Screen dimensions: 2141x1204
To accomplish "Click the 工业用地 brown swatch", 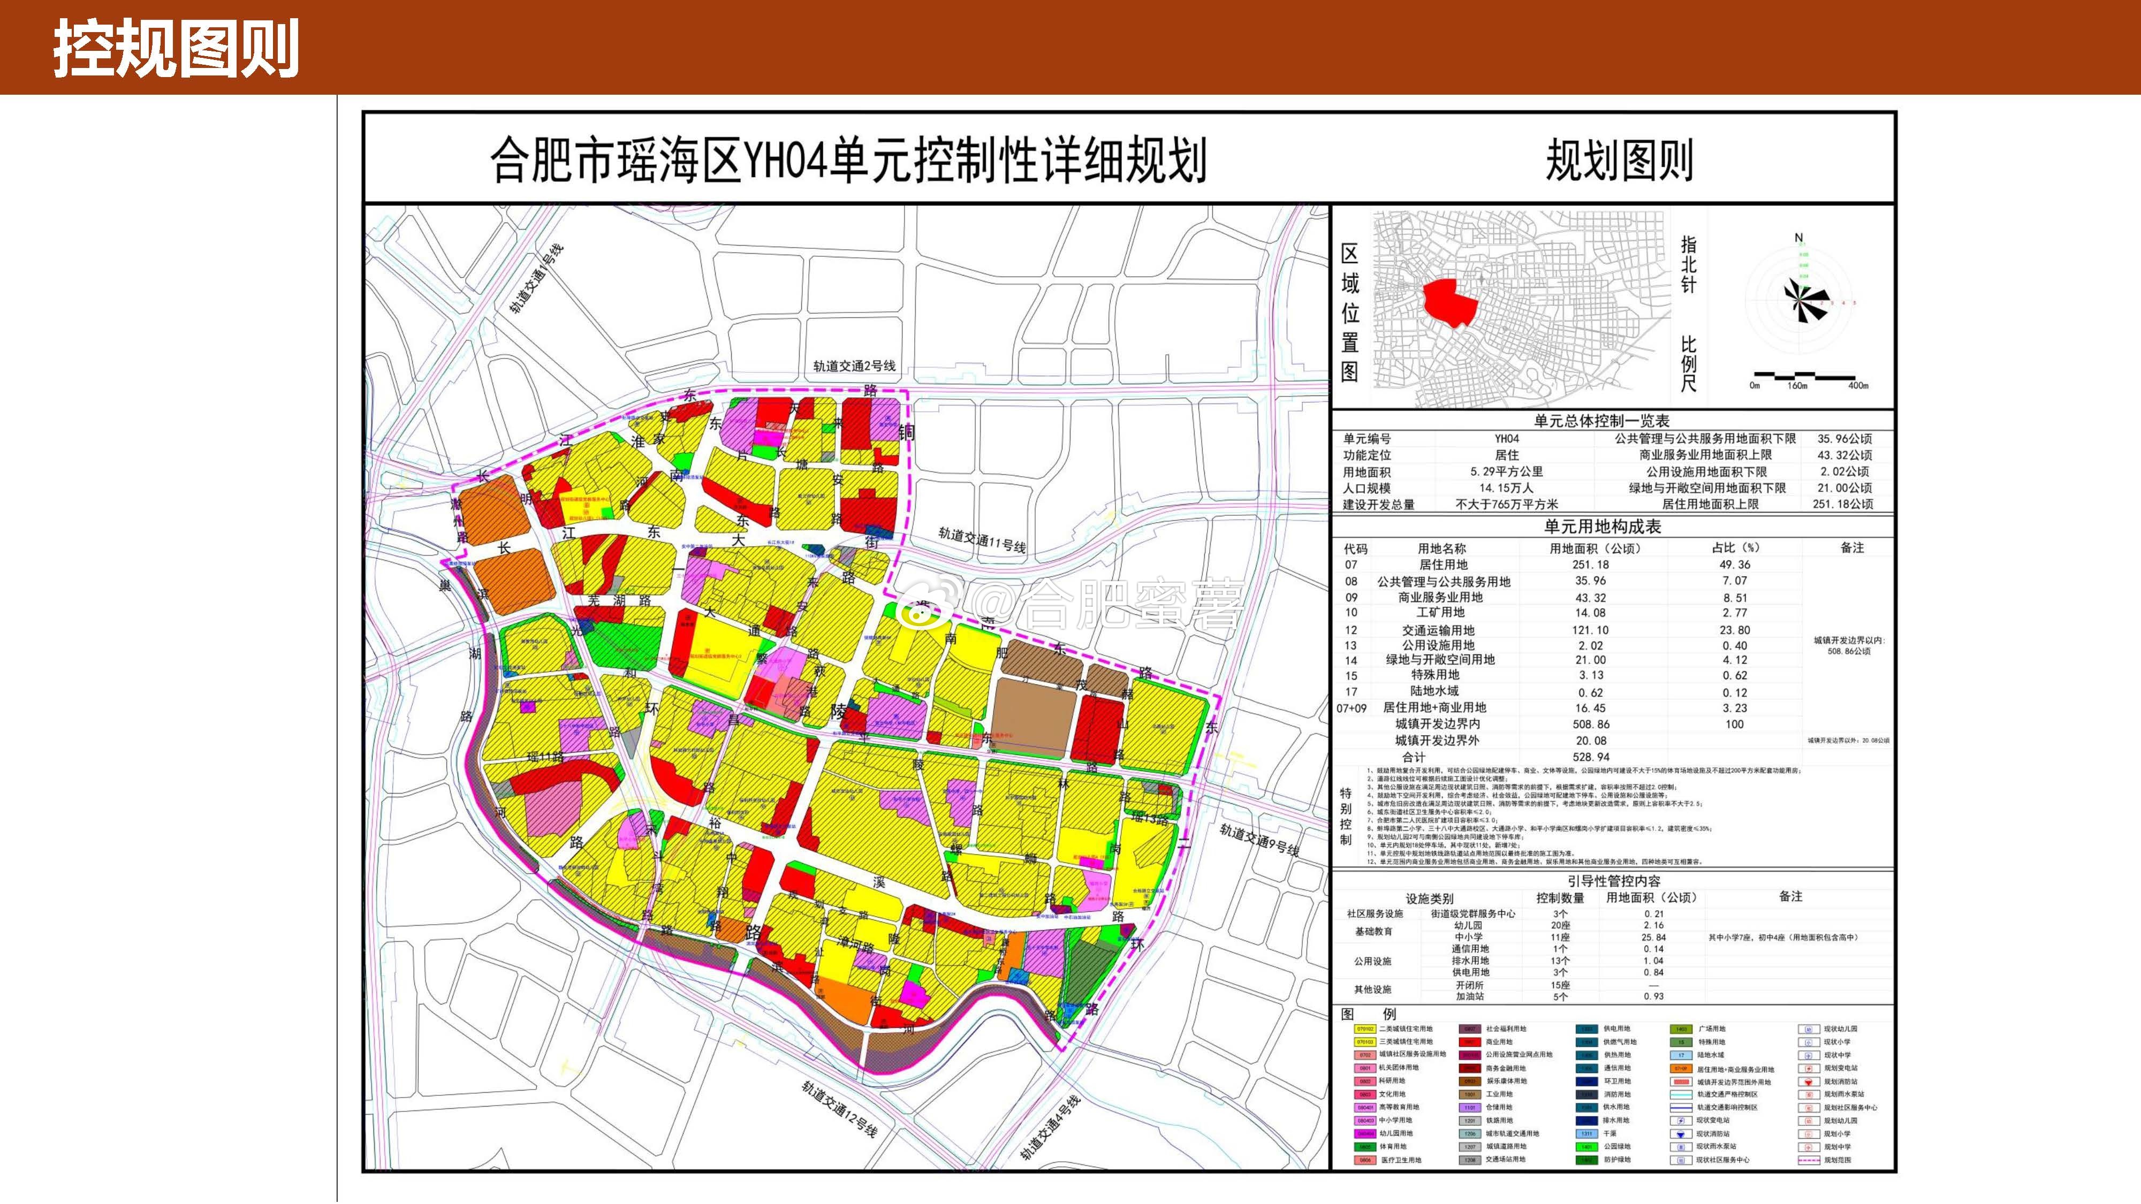I will (1470, 1094).
